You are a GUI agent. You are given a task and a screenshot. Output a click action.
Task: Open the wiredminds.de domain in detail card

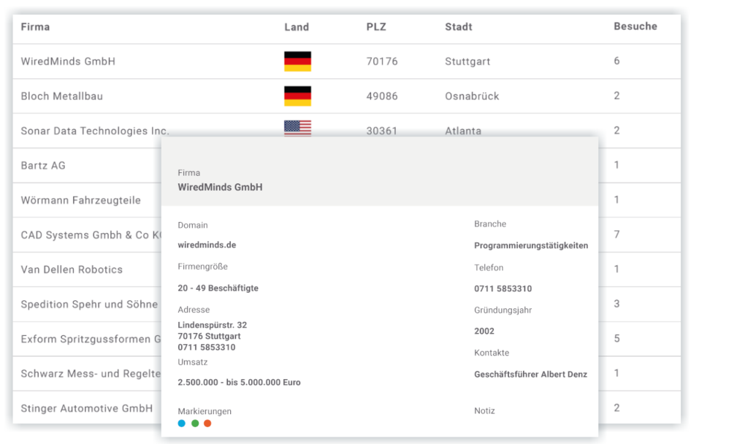pyautogui.click(x=207, y=245)
